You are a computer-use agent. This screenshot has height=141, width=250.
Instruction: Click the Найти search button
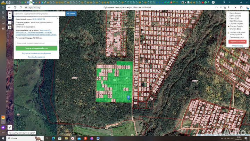72,14
